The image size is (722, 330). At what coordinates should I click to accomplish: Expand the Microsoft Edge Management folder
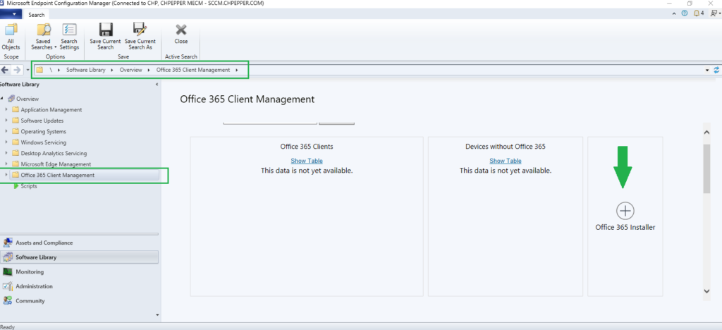[6, 164]
